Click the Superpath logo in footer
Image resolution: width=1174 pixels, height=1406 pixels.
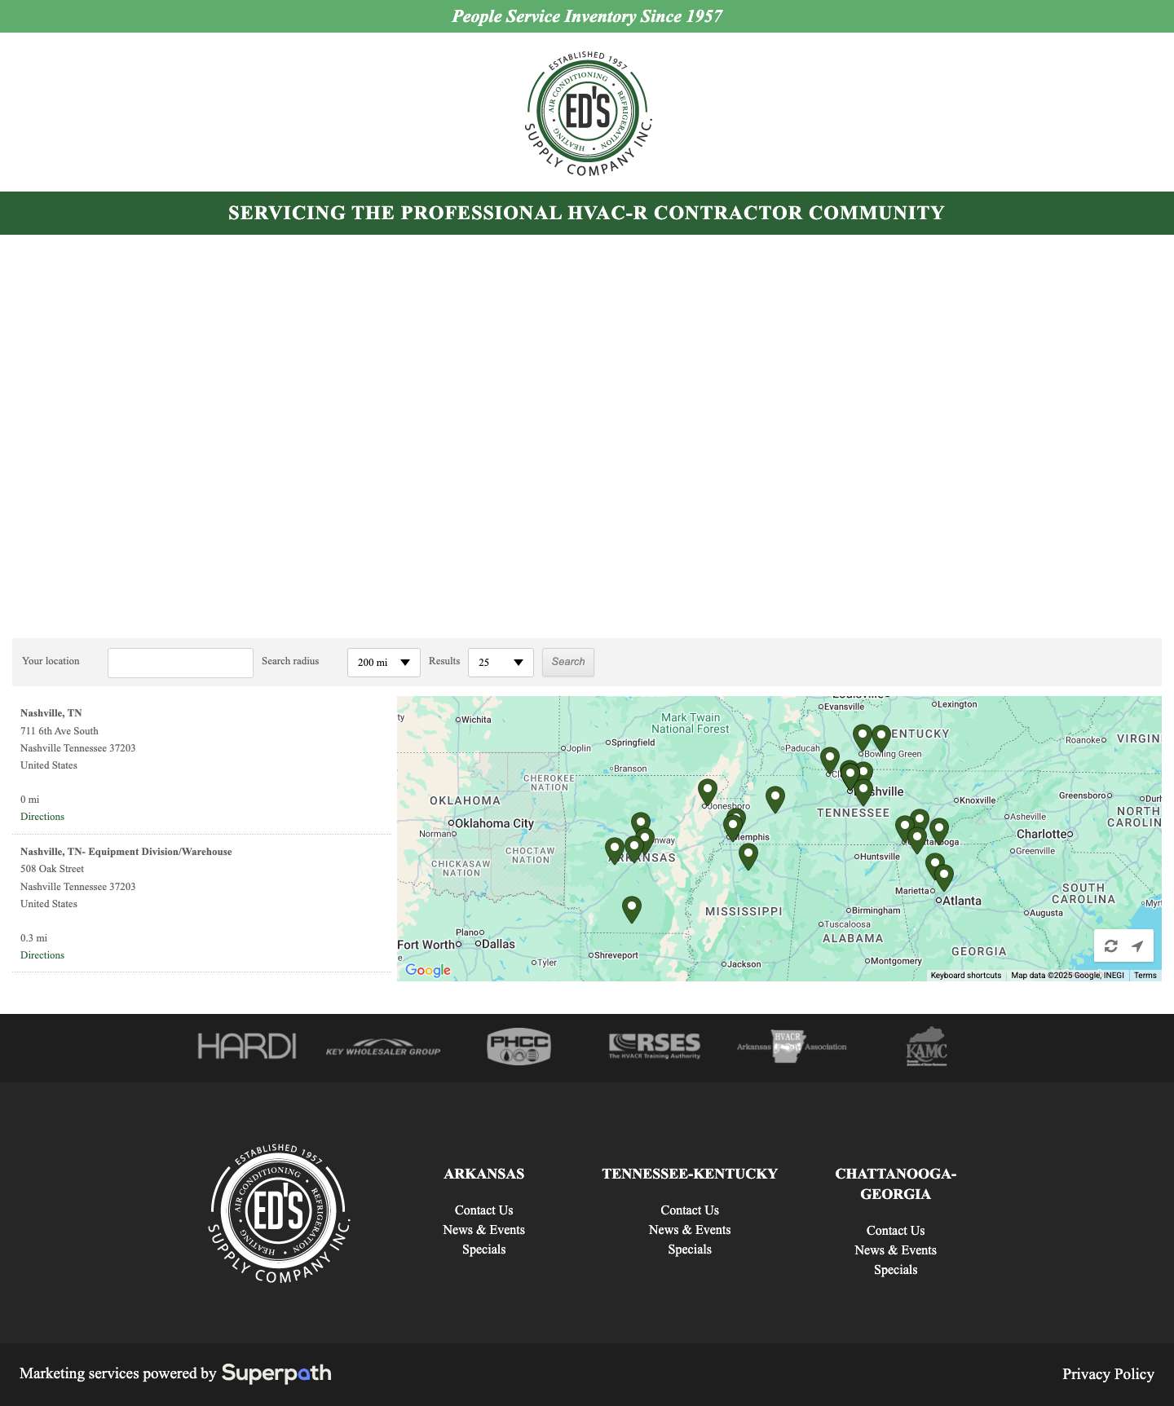click(276, 1373)
